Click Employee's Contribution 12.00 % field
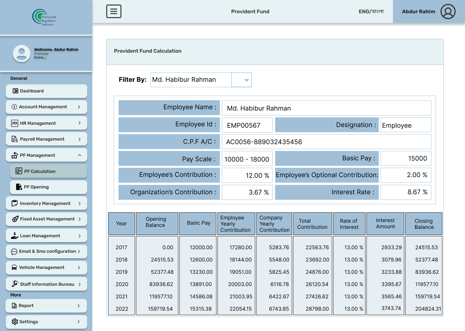This screenshot has height=331, width=465. coord(247,175)
